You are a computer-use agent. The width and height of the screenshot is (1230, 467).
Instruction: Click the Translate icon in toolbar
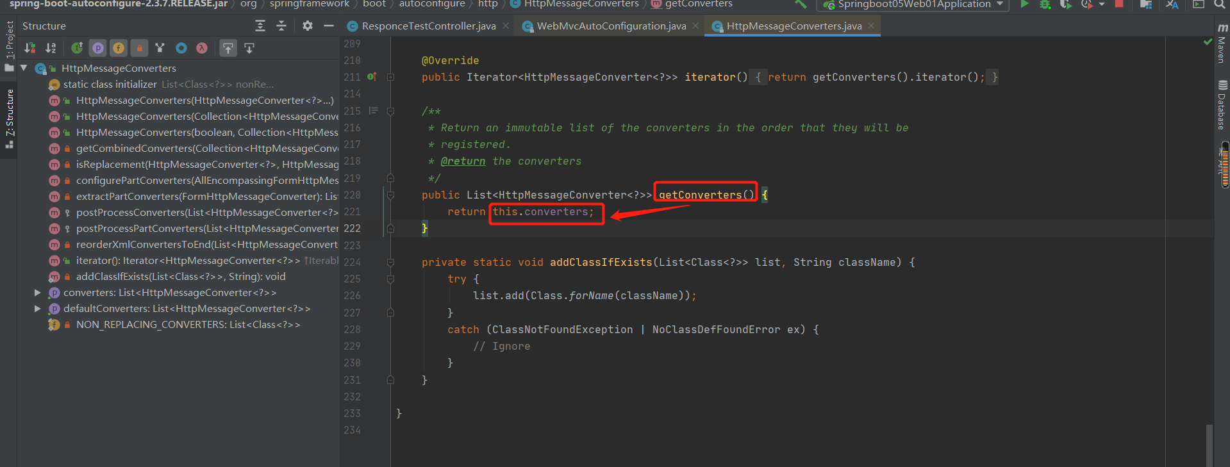(1172, 4)
